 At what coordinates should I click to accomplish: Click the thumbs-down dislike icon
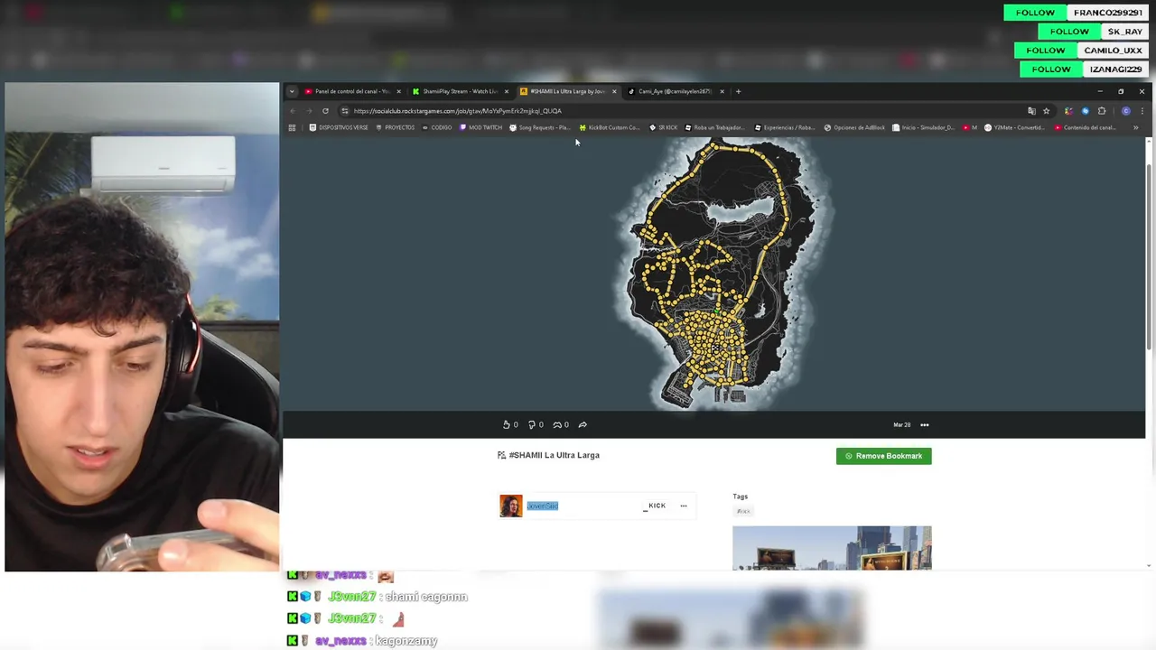click(532, 424)
